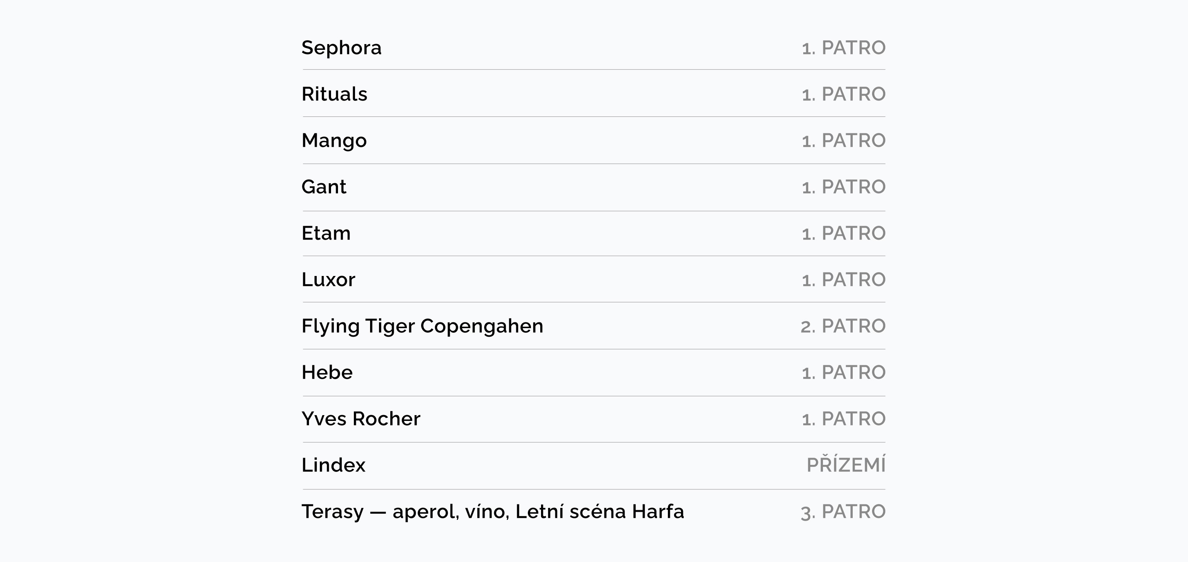Image resolution: width=1188 pixels, height=562 pixels.
Task: Click the 3. PATRO label for Terasy
Action: (x=843, y=512)
